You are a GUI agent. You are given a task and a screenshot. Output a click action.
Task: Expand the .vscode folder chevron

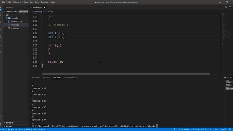(x=7, y=18)
